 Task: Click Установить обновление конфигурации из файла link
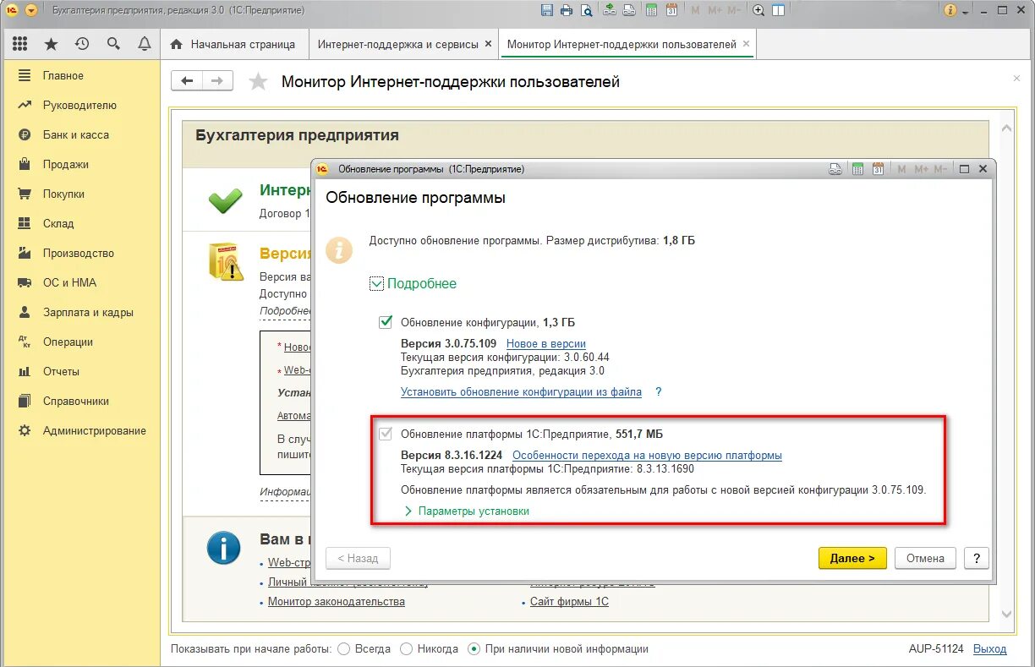521,392
